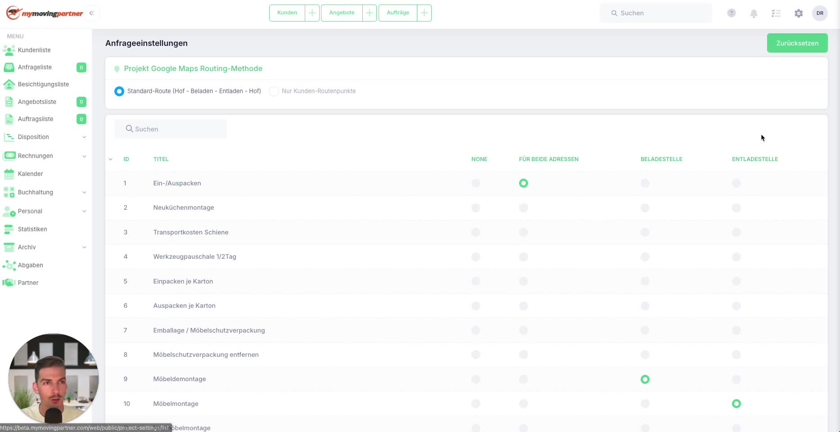The image size is (840, 432).
Task: Click the Archiv box icon
Action: [x=9, y=247]
